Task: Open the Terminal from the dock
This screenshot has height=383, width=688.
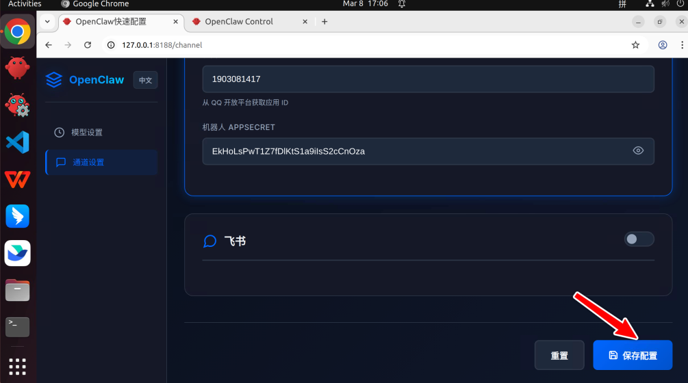Action: (17, 326)
